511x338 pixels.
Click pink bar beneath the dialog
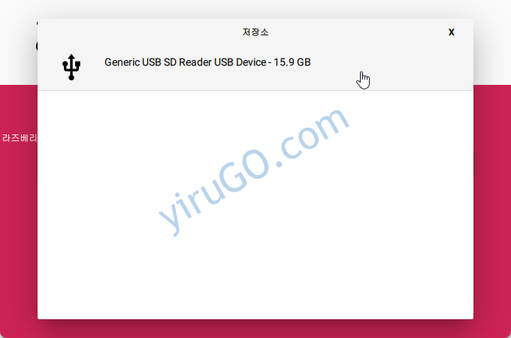[x=255, y=329]
